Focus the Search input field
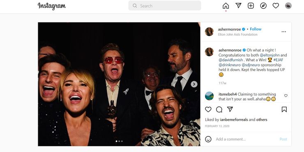Viewport: 304px width, 152px height. 165,6
